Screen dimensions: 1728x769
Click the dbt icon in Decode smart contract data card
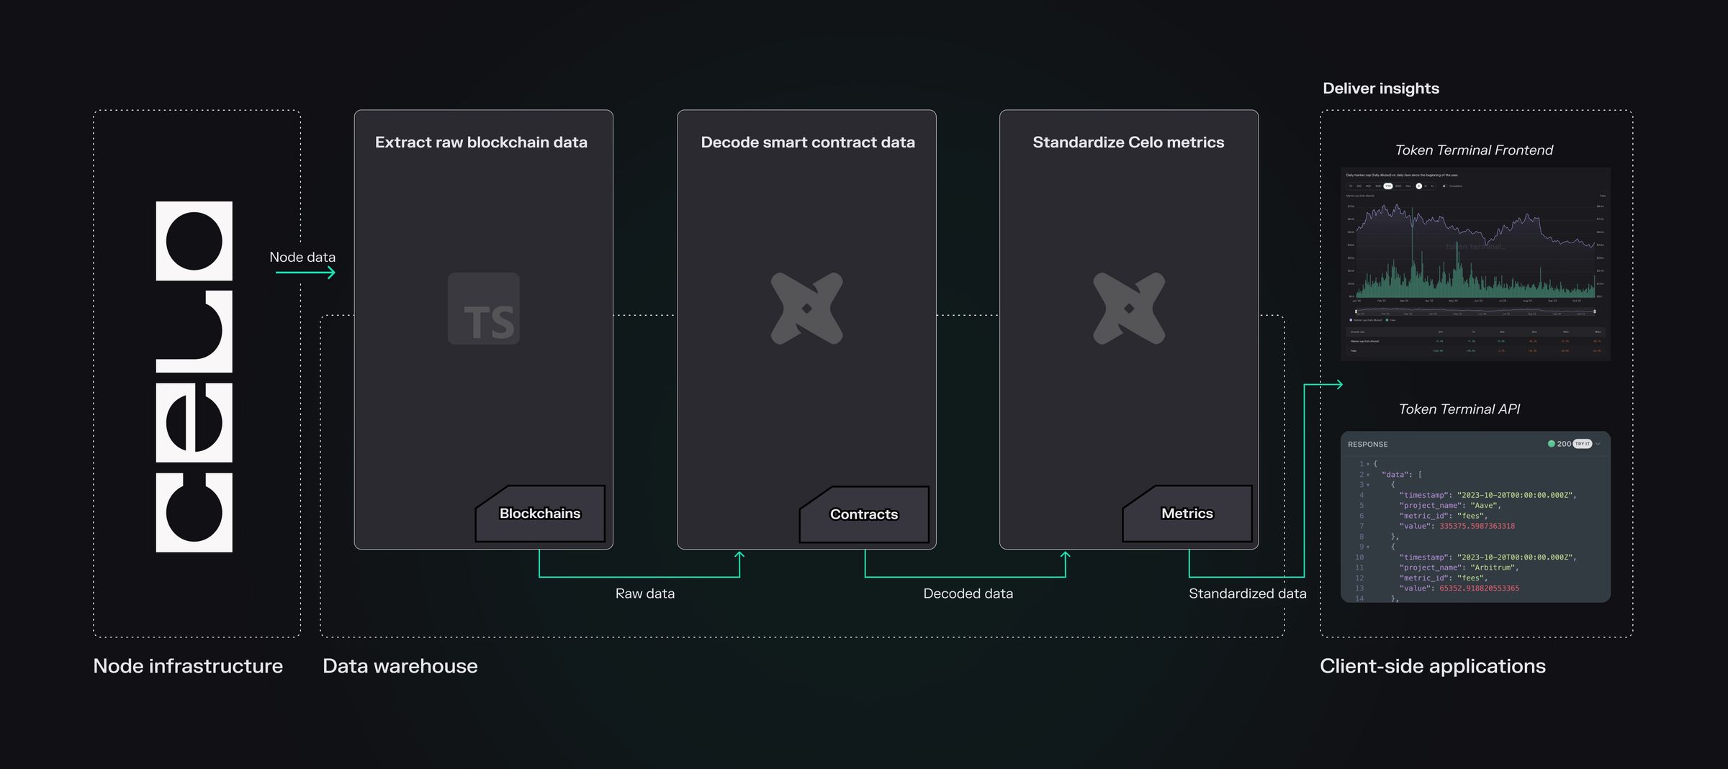coord(806,309)
